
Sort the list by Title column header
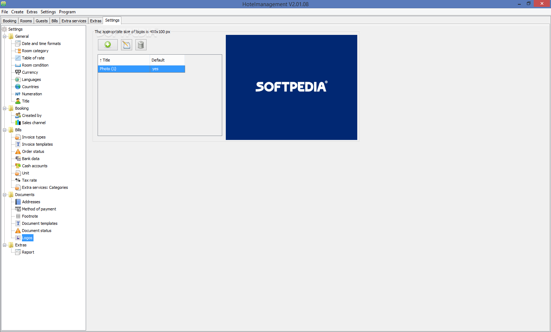(124, 60)
